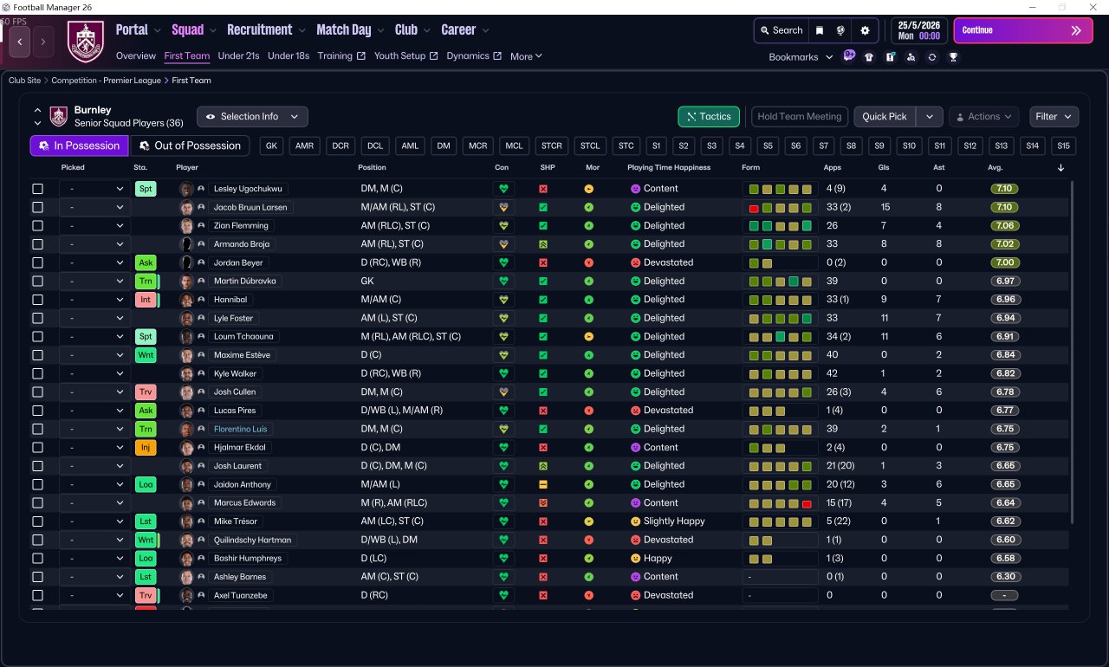Open the bookmark icon next to Search

[820, 30]
